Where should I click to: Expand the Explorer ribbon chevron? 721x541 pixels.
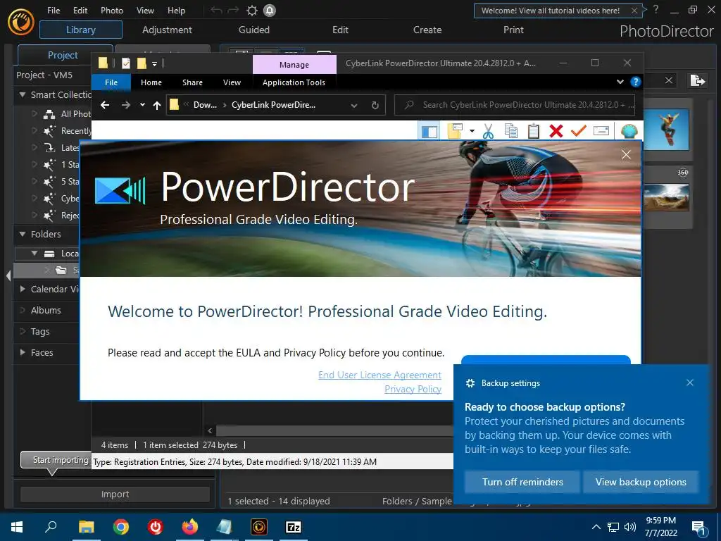[620, 82]
